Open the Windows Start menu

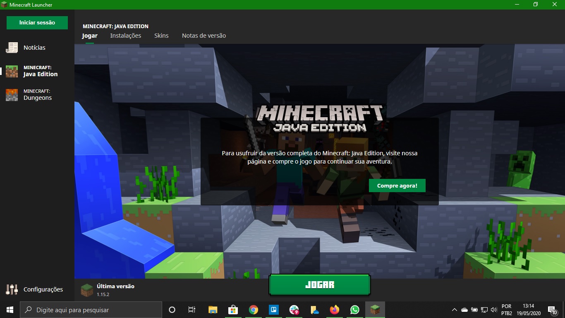10,310
